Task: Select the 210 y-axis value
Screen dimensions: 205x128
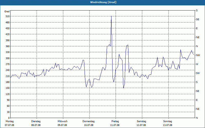Action: coord(8,76)
